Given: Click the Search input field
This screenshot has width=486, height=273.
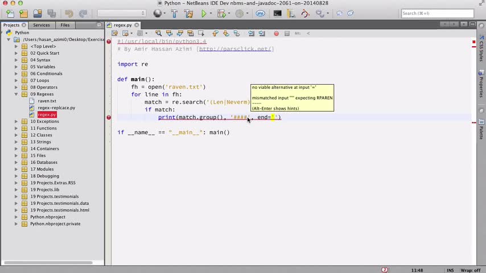Looking at the screenshot, I should (x=437, y=13).
